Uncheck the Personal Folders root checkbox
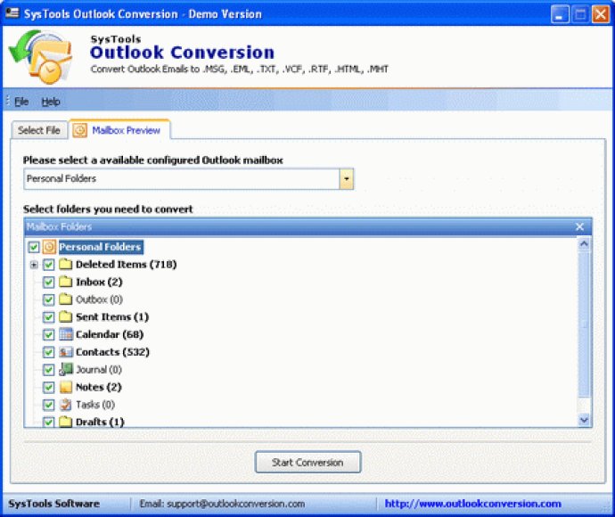 pyautogui.click(x=34, y=247)
